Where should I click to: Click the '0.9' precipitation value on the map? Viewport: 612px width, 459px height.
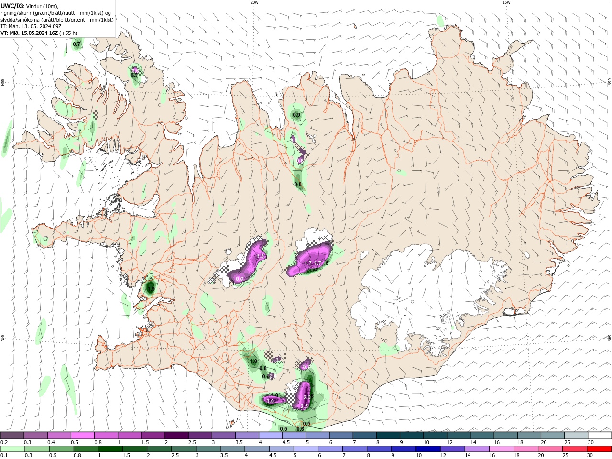click(x=296, y=115)
